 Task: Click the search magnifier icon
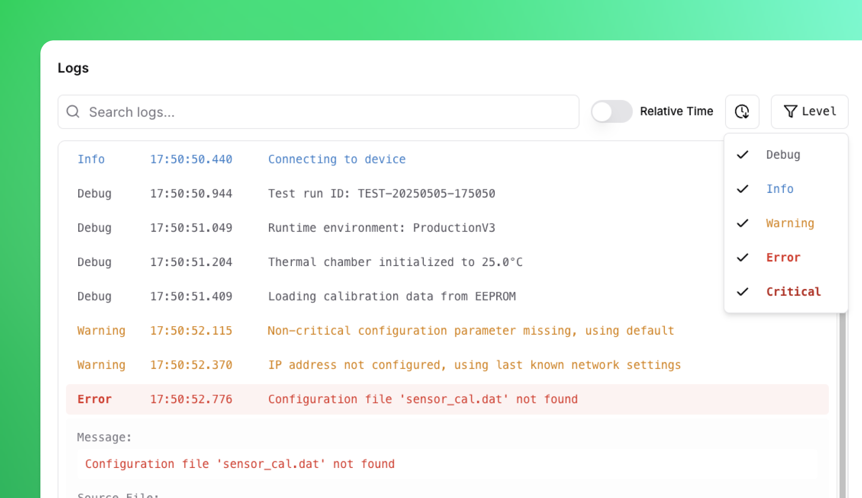coord(73,112)
